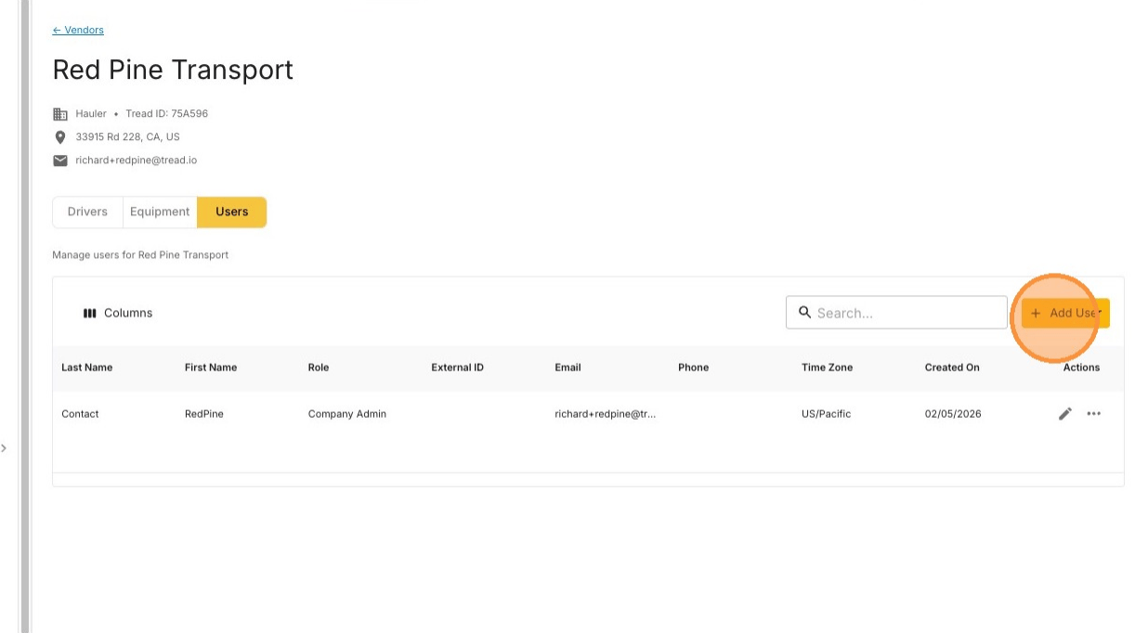Sort by Last Name column header
The image size is (1135, 633).
coord(87,368)
